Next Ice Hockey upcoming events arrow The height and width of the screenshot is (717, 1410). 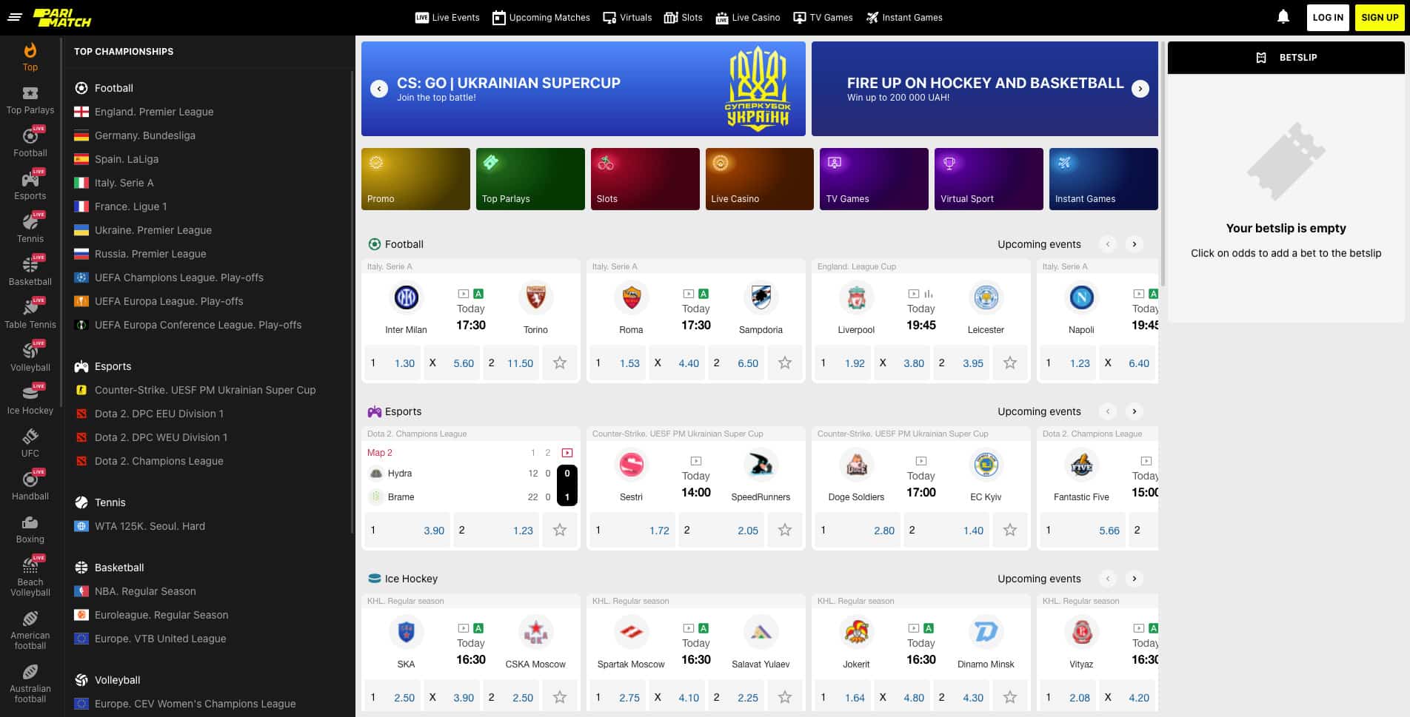click(1135, 579)
